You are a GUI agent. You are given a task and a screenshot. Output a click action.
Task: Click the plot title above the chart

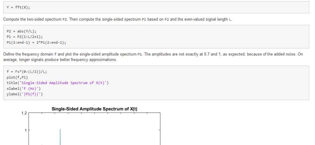94,109
